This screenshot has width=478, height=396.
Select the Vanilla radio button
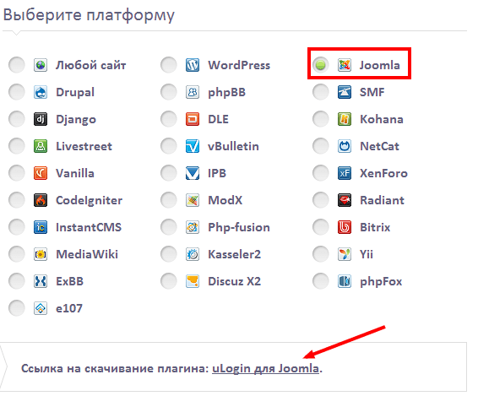point(16,173)
